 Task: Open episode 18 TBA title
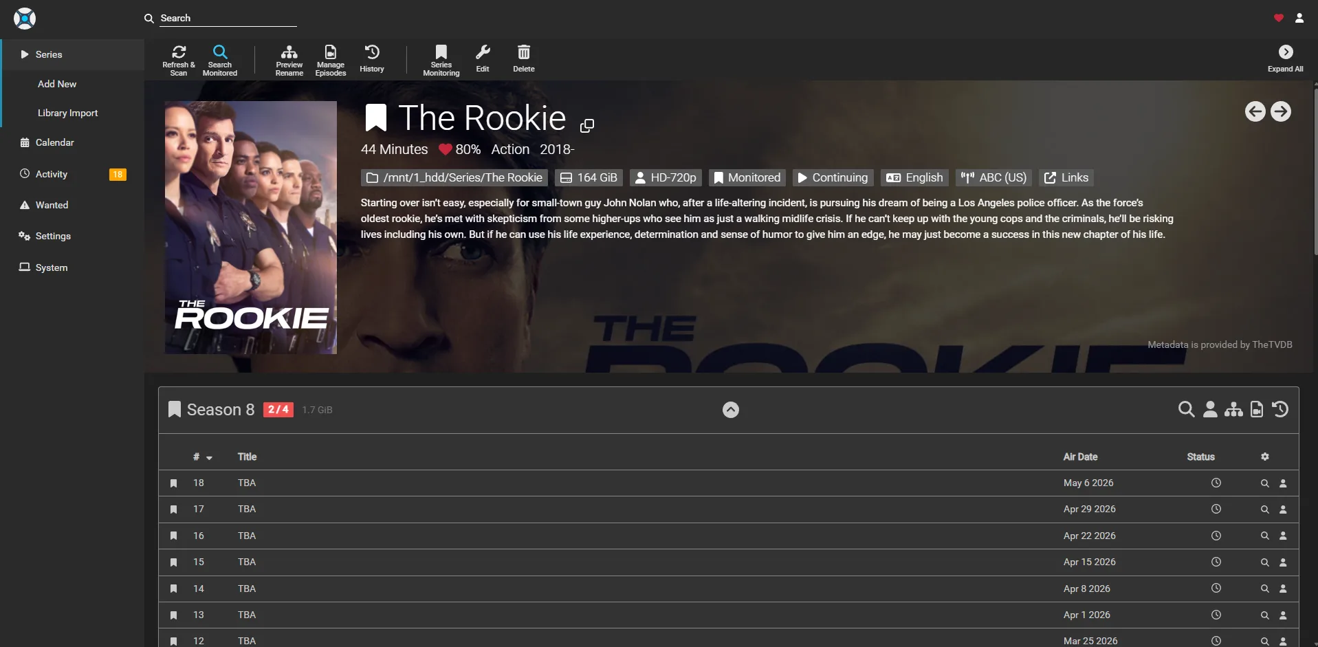click(247, 483)
